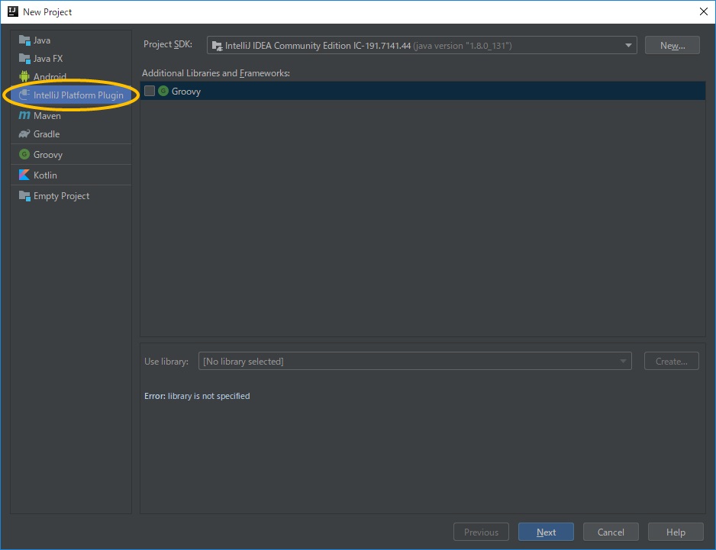Click the '[No library selected]' text
Image resolution: width=716 pixels, height=550 pixels.
pyautogui.click(x=244, y=362)
